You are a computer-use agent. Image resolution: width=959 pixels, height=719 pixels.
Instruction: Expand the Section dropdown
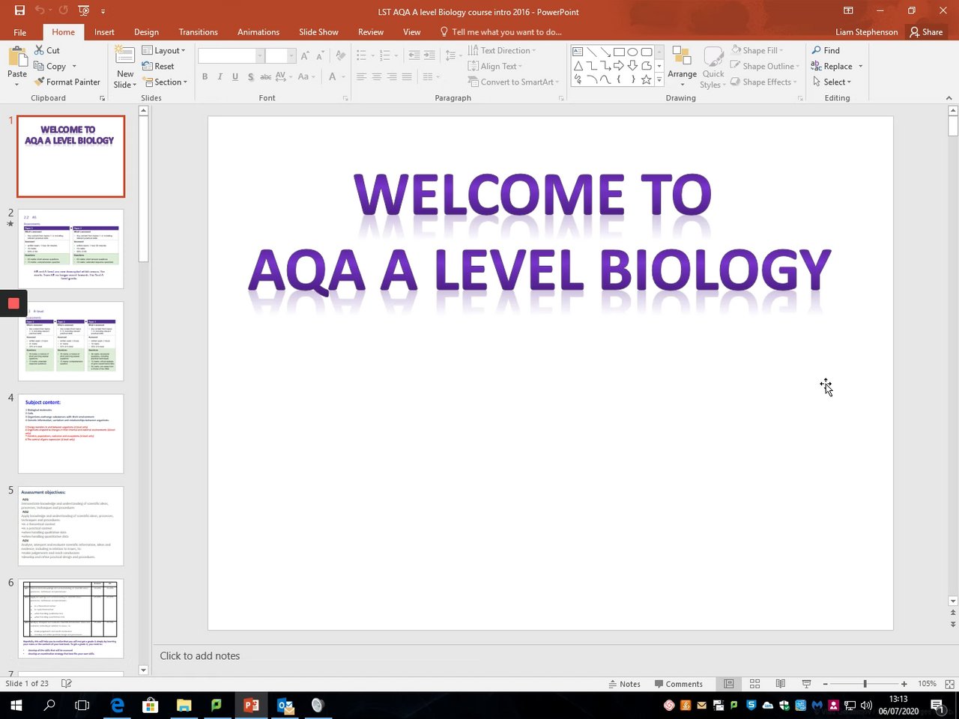tap(165, 82)
